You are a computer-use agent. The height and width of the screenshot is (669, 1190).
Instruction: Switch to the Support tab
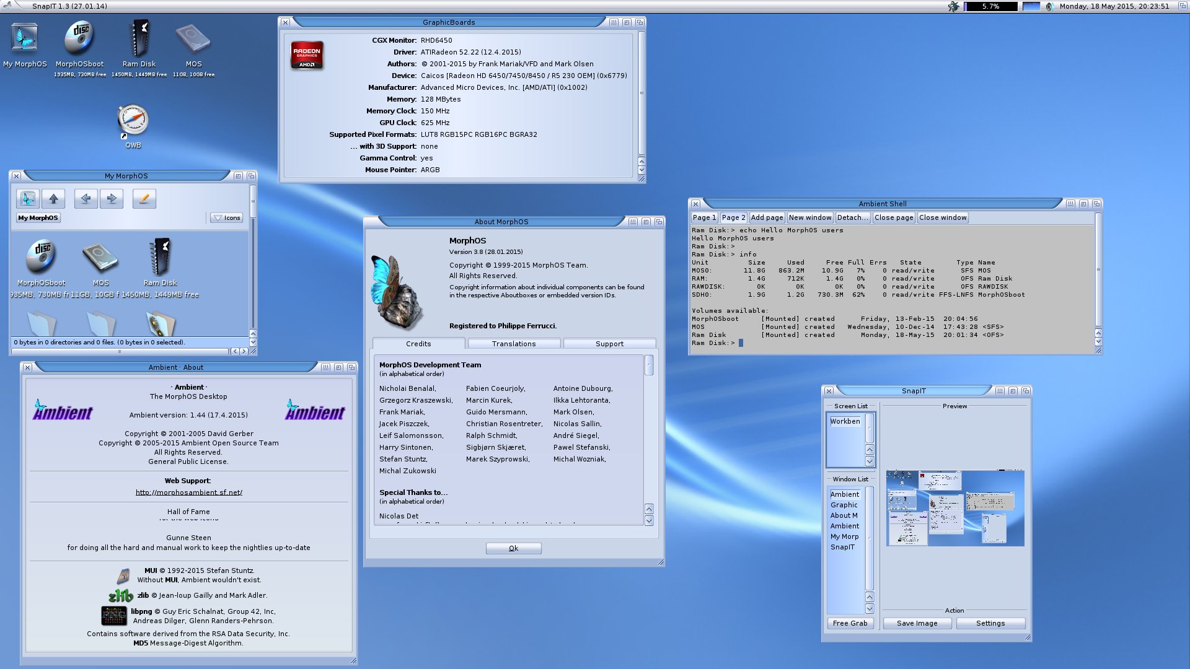[609, 344]
